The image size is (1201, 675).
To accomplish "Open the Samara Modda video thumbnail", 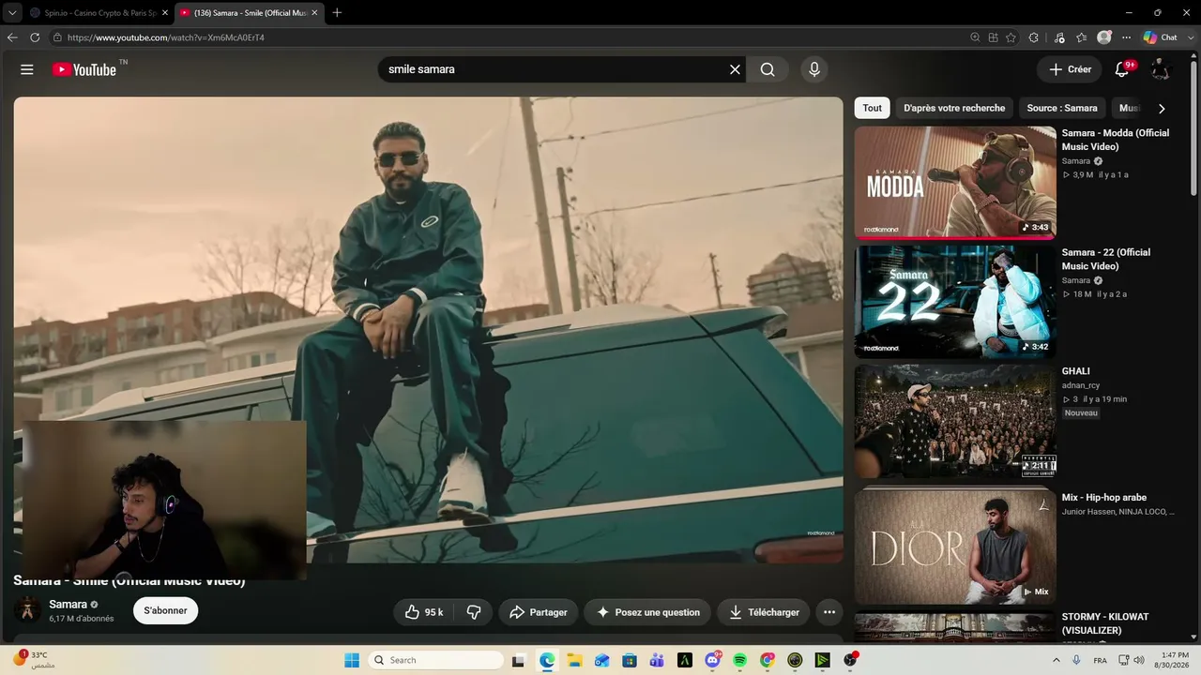I will [x=955, y=183].
